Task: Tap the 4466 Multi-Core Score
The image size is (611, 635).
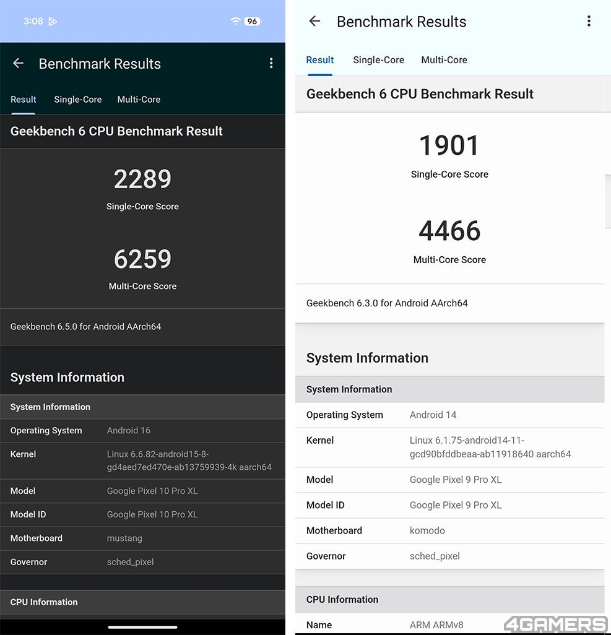Action: tap(449, 231)
